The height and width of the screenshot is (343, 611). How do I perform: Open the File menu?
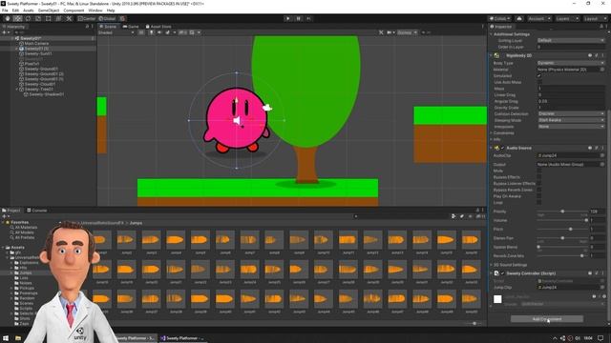(5, 10)
